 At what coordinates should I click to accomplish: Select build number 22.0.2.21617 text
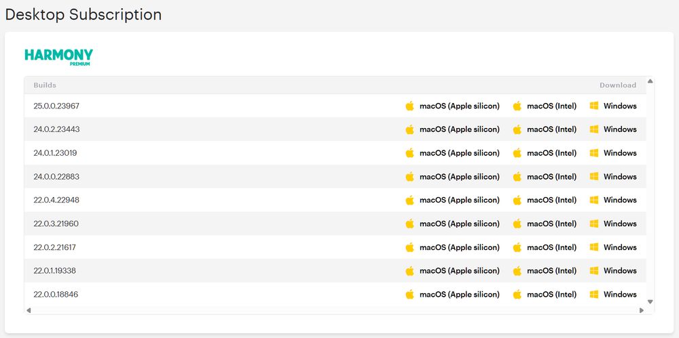tap(54, 247)
